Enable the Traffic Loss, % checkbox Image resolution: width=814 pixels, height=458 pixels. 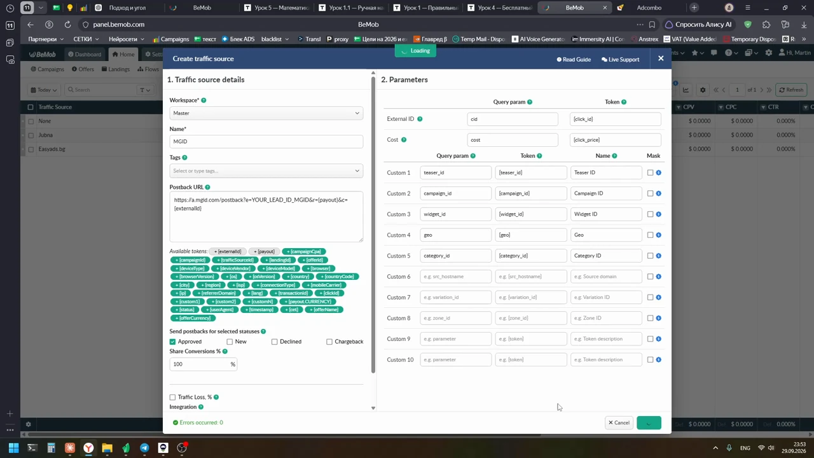[x=172, y=397]
